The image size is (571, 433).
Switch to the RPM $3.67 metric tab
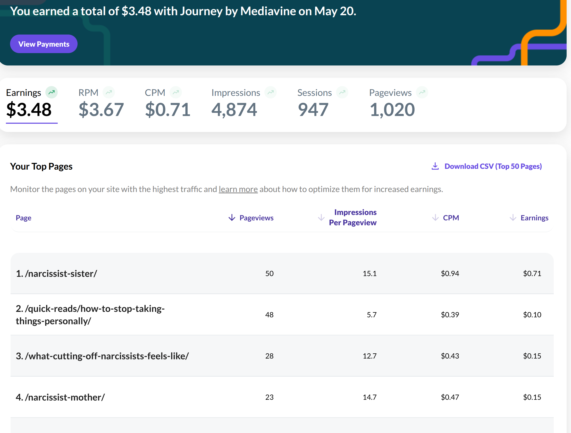click(101, 110)
